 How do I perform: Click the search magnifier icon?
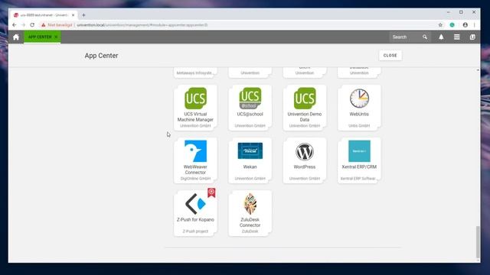click(425, 37)
